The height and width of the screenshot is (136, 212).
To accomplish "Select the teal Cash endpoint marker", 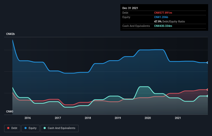I will 208,96.
